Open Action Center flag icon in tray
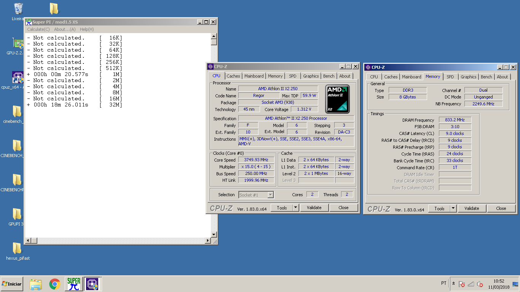Image resolution: width=520 pixels, height=292 pixels. coord(462,284)
